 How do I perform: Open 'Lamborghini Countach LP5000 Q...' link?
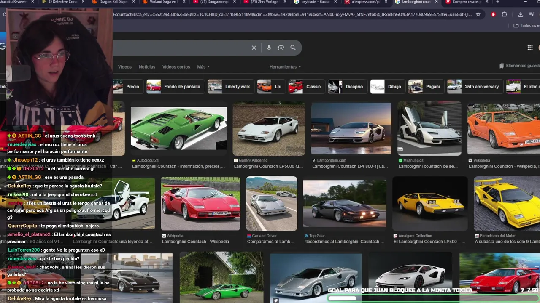pyautogui.click(x=269, y=166)
